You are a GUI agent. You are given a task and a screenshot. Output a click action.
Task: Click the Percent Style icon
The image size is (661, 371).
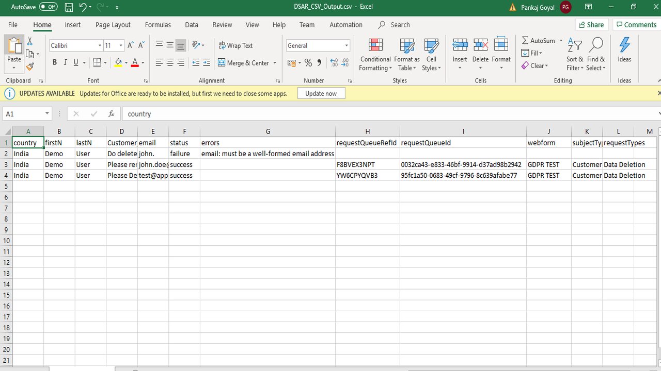[308, 63]
